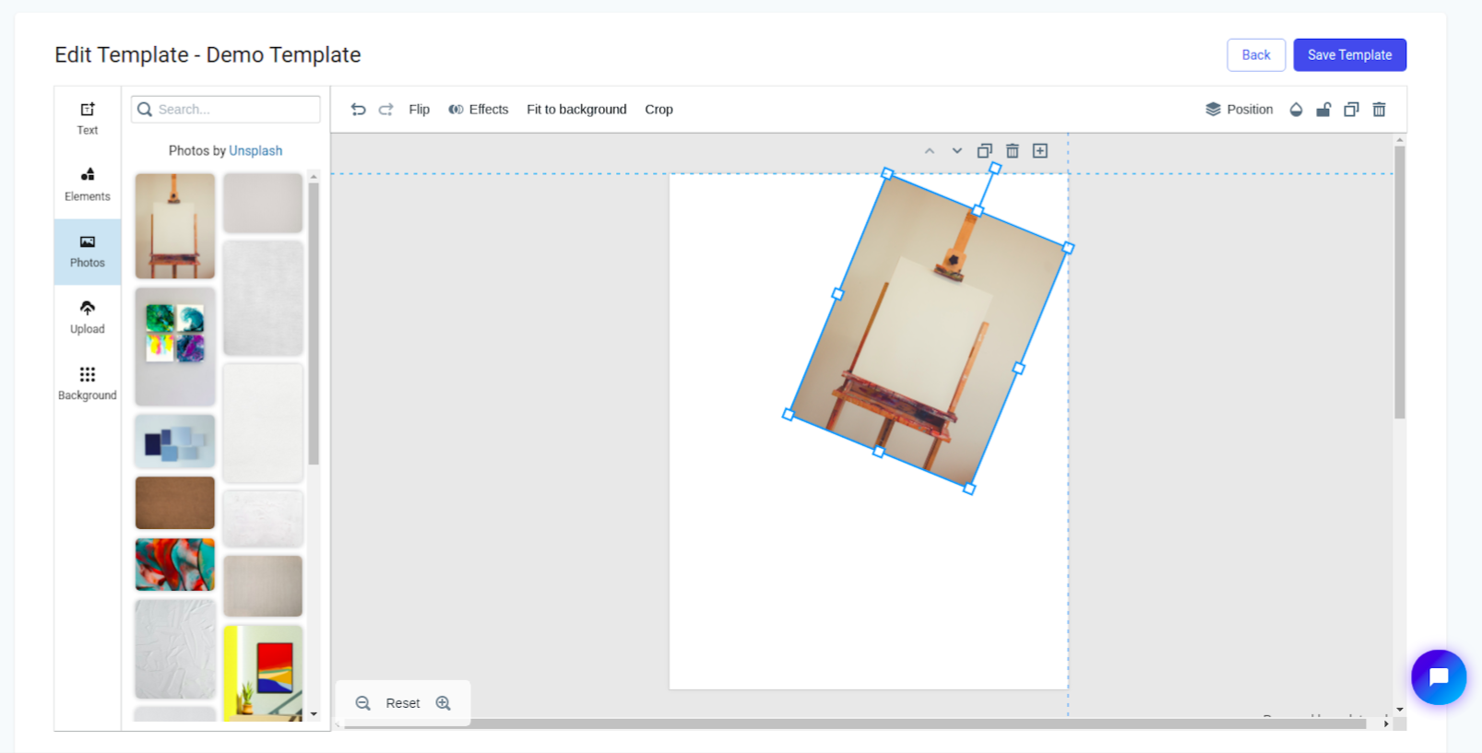1482x753 pixels.
Task: Open the Upload panel
Action: [x=88, y=318]
